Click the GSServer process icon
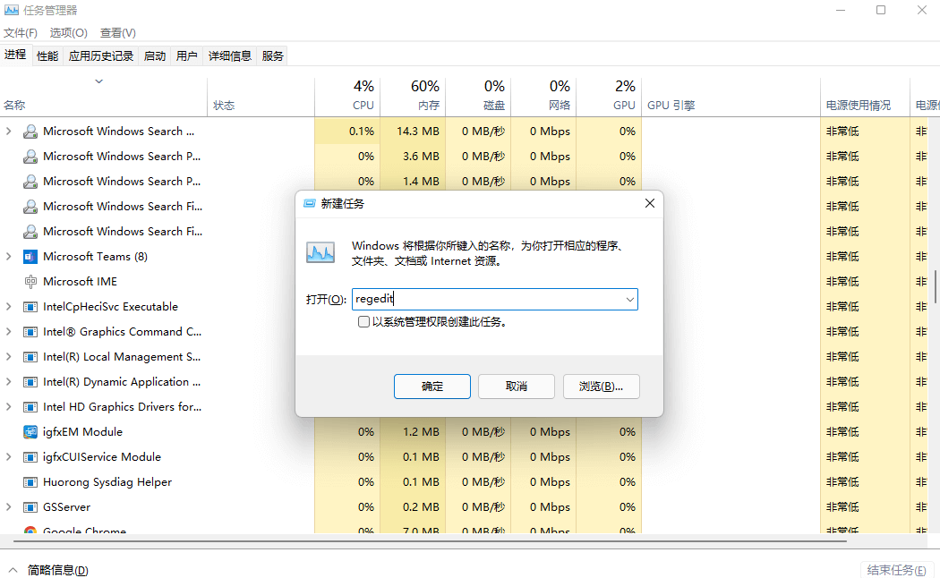The height and width of the screenshot is (578, 940). [30, 506]
